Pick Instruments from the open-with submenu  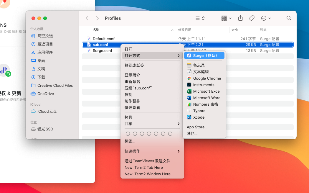coord(204,85)
